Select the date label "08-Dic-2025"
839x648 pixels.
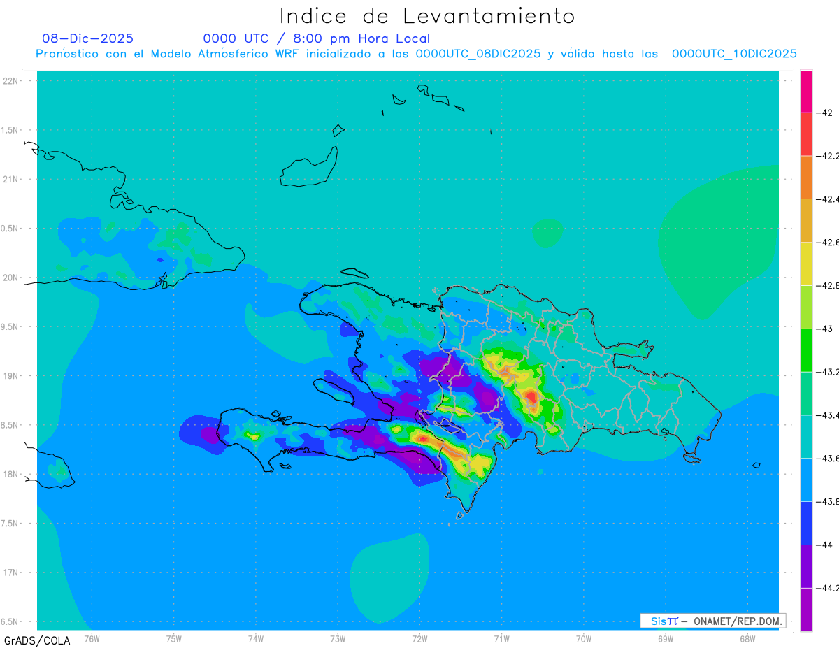tap(87, 38)
